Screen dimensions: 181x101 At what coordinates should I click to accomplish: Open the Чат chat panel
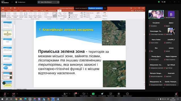coord(75,94)
